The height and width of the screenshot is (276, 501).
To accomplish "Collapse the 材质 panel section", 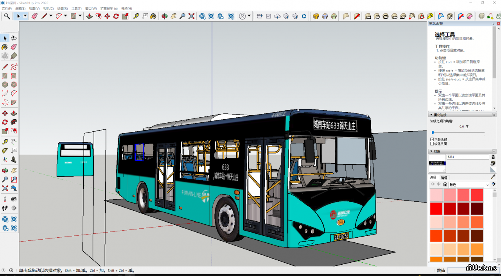I will click(x=431, y=151).
